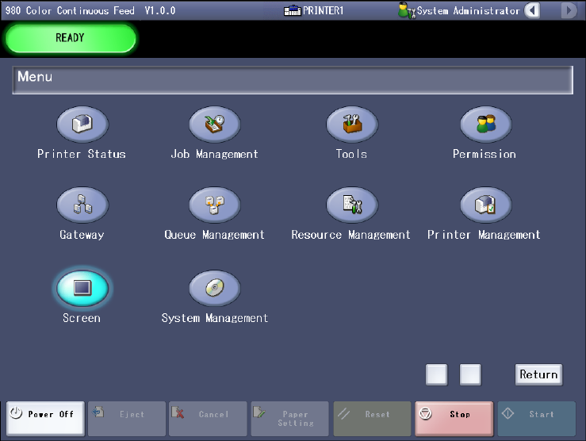Open Printer Management
Image resolution: width=586 pixels, height=441 pixels.
click(x=485, y=205)
